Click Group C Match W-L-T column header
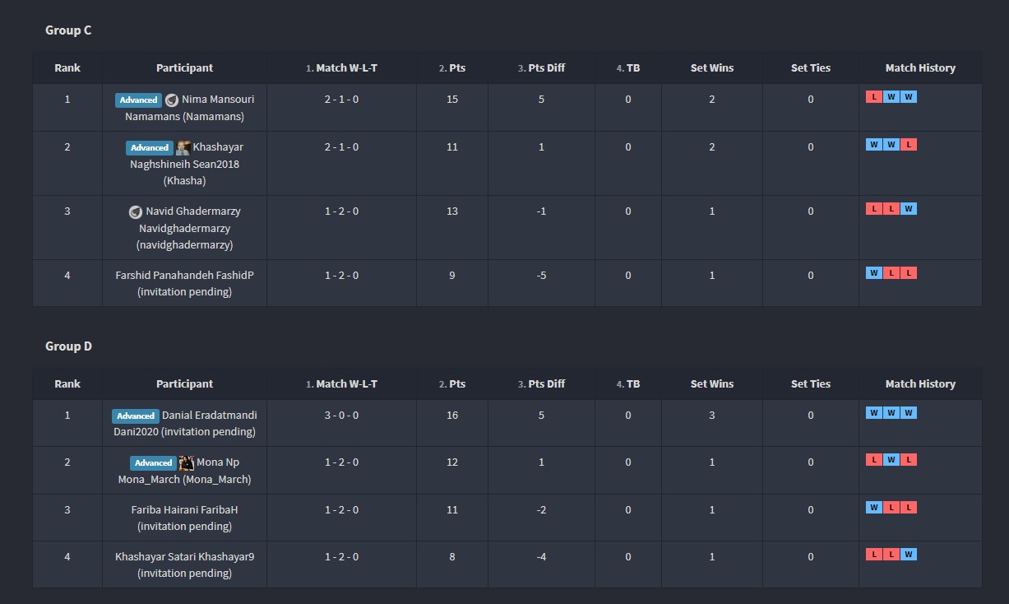This screenshot has width=1009, height=604. [x=341, y=68]
